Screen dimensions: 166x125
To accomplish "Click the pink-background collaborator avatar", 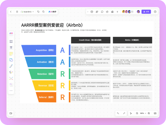I will 126,12.
